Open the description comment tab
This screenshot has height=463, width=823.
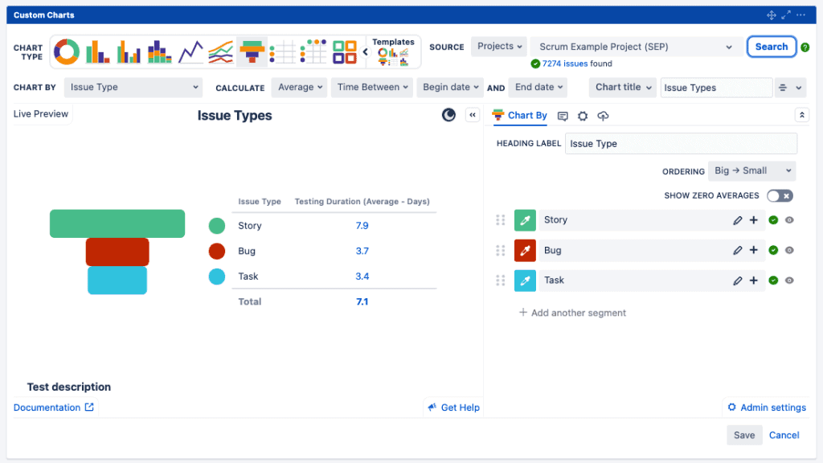coord(563,116)
